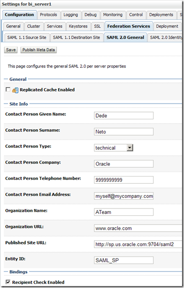184x288 pixels.
Task: Open the Cluster sub-tab
Action: [33, 26]
